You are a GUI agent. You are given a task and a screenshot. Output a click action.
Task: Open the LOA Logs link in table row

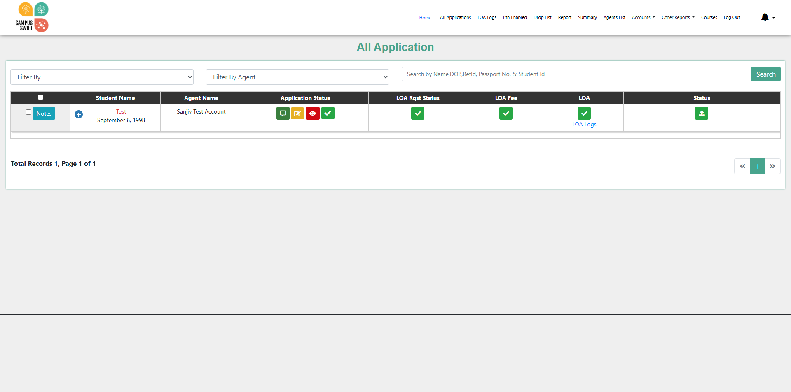pyautogui.click(x=584, y=124)
